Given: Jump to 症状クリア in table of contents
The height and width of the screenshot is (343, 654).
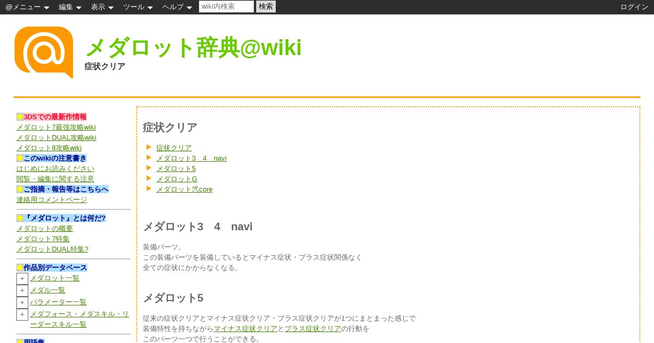Looking at the screenshot, I should click(x=174, y=148).
